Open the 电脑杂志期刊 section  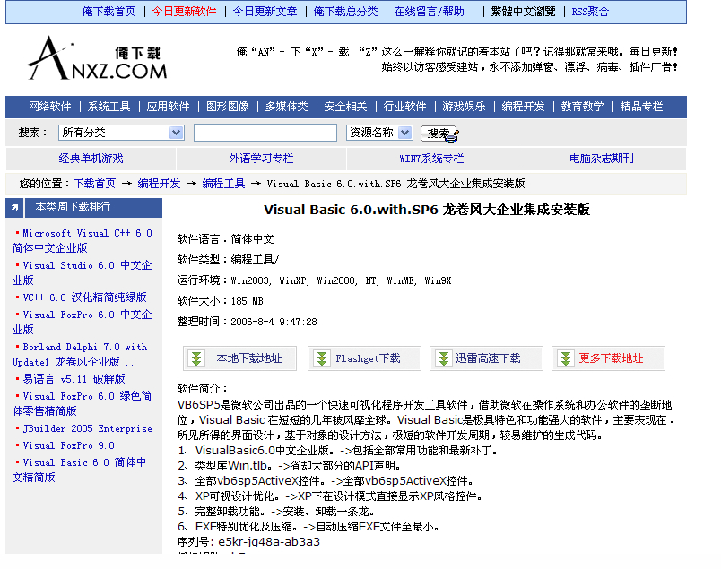pos(602,159)
